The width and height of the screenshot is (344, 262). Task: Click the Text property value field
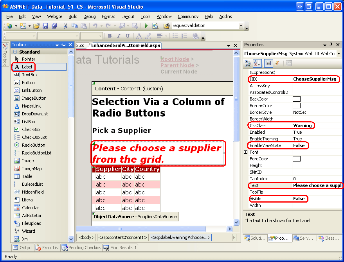317,185
